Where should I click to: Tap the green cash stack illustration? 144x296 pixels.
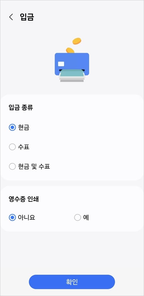(x=72, y=75)
